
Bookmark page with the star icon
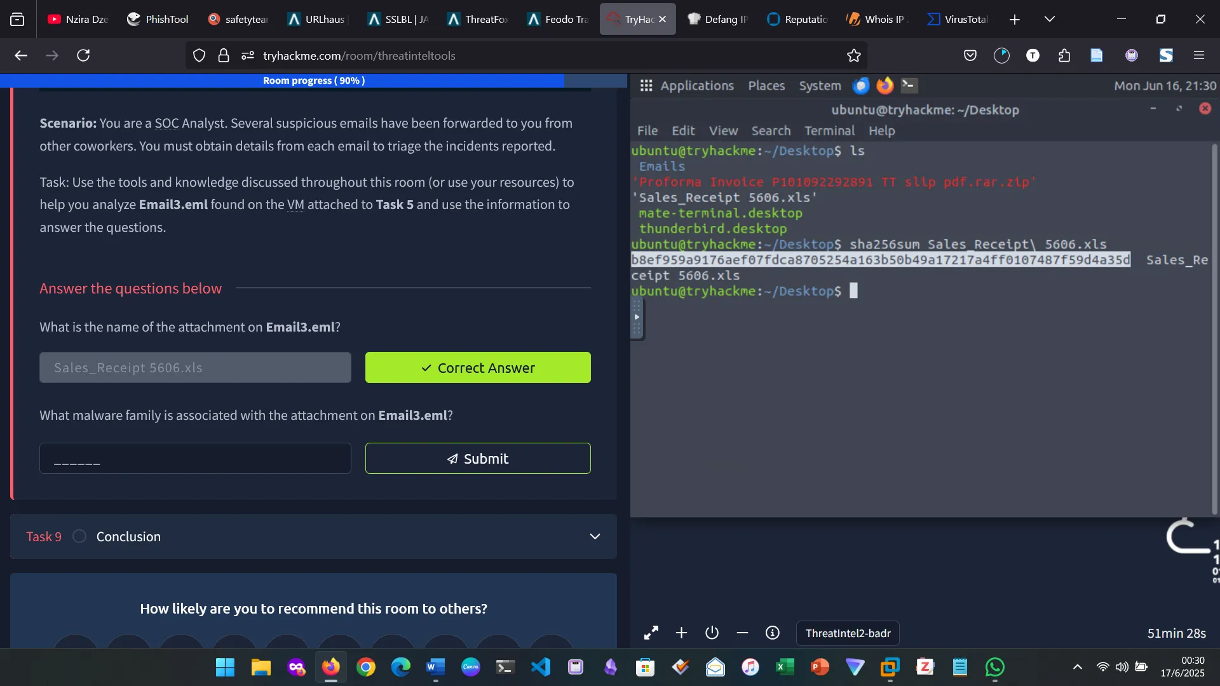(x=853, y=56)
